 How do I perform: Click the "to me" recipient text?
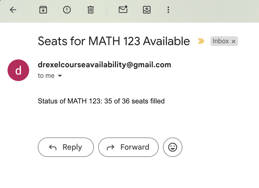[46, 76]
